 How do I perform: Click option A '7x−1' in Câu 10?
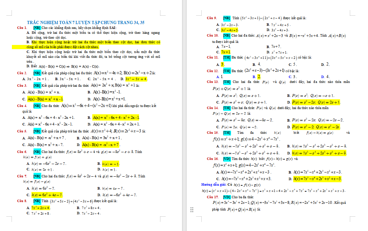(x=224, y=47)
